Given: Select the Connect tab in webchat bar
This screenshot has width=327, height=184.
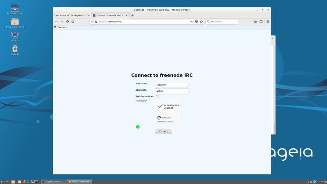Looking at the screenshot, I should tap(62, 27).
